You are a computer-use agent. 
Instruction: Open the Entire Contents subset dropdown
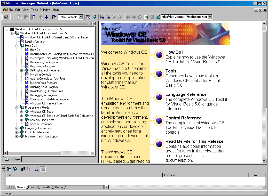click(81, 17)
